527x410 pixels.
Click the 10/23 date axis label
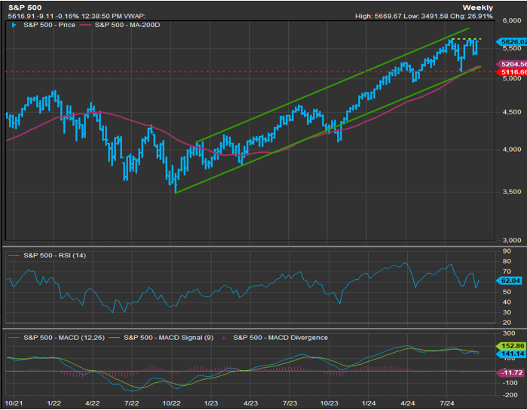click(x=329, y=403)
